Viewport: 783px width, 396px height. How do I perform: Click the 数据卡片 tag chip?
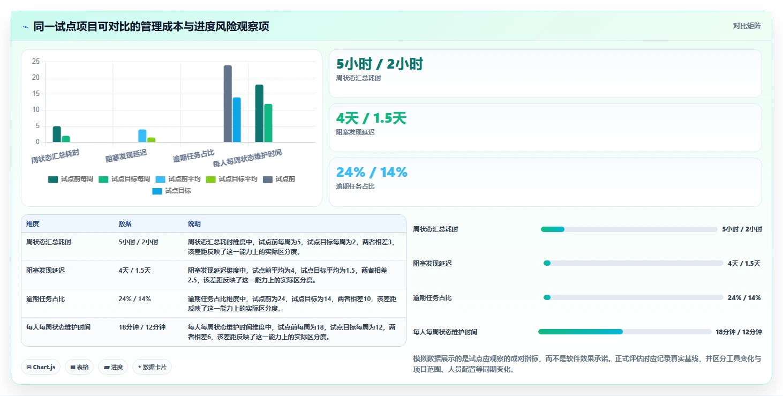tap(152, 367)
